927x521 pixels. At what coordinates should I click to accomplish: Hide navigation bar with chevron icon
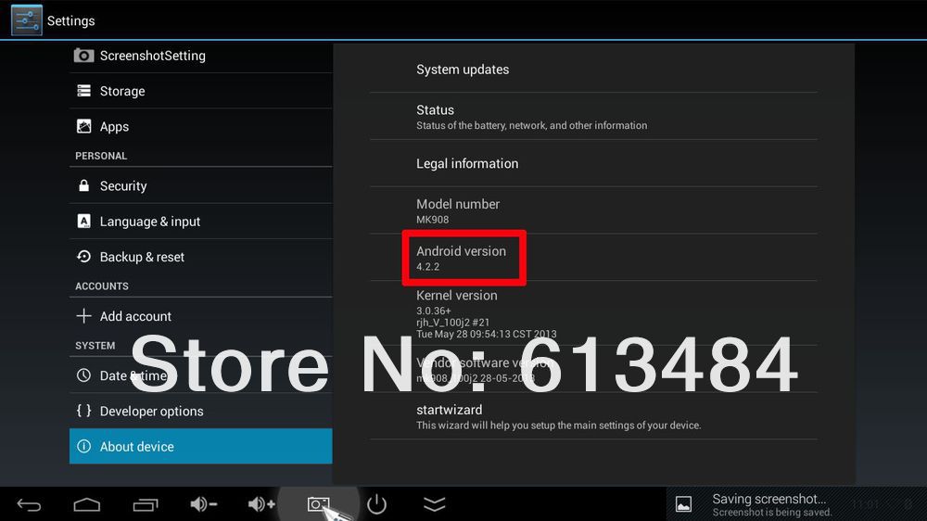tap(435, 504)
